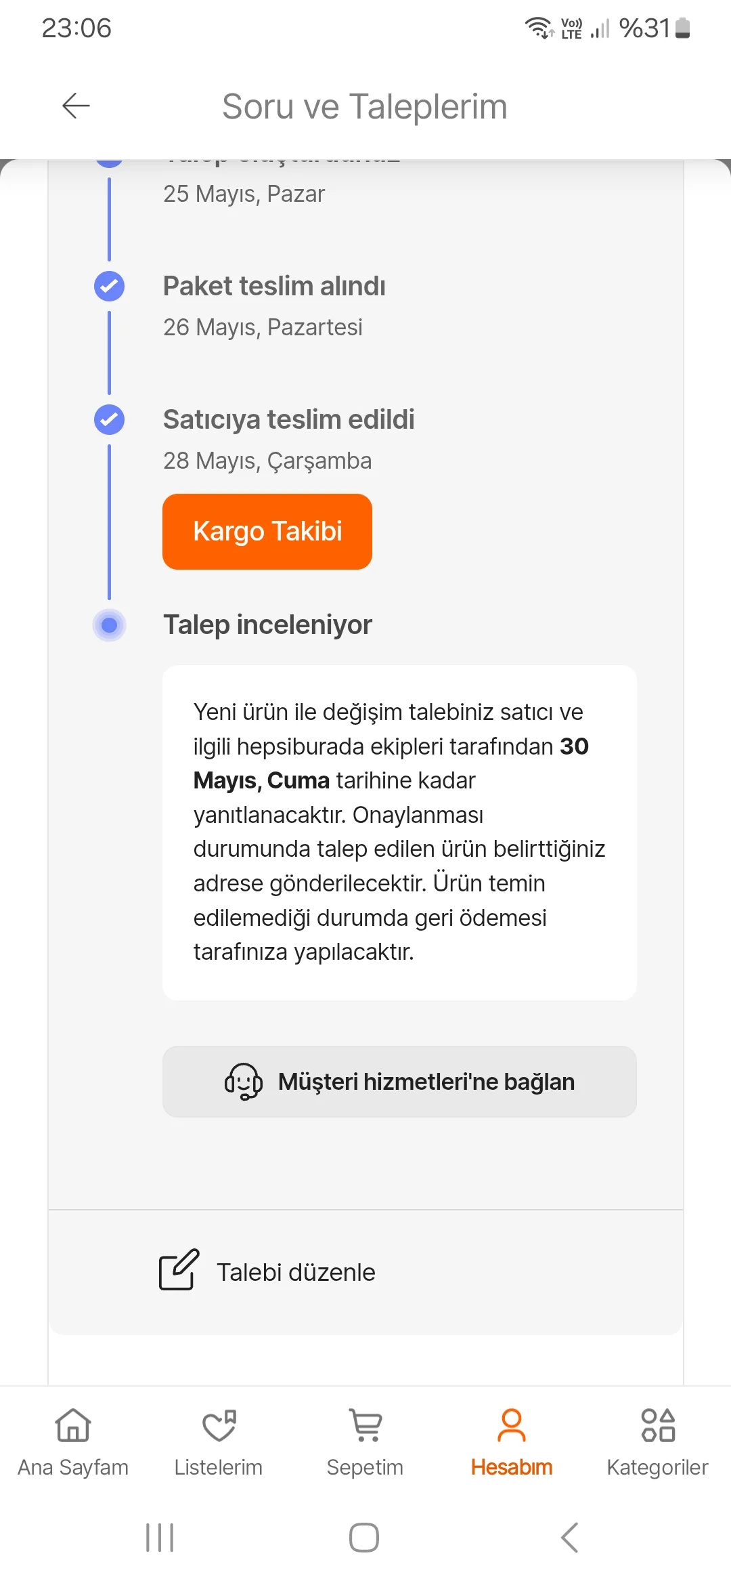
Task: Switch to Sepetim tab label
Action: pos(365,1467)
